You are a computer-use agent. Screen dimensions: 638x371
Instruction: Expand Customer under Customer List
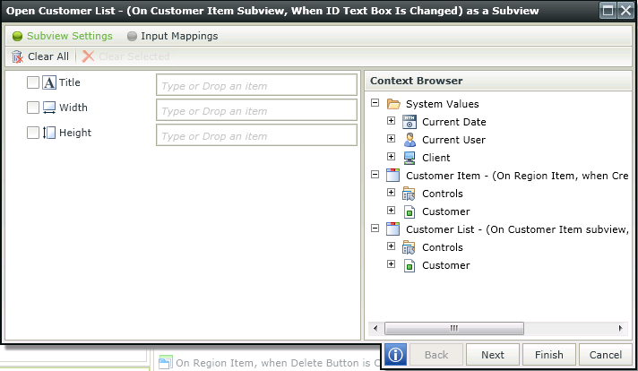(x=391, y=264)
